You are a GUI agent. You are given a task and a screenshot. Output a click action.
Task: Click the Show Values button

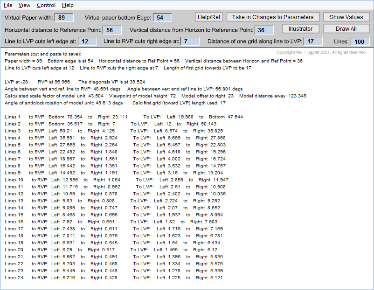pyautogui.click(x=346, y=17)
